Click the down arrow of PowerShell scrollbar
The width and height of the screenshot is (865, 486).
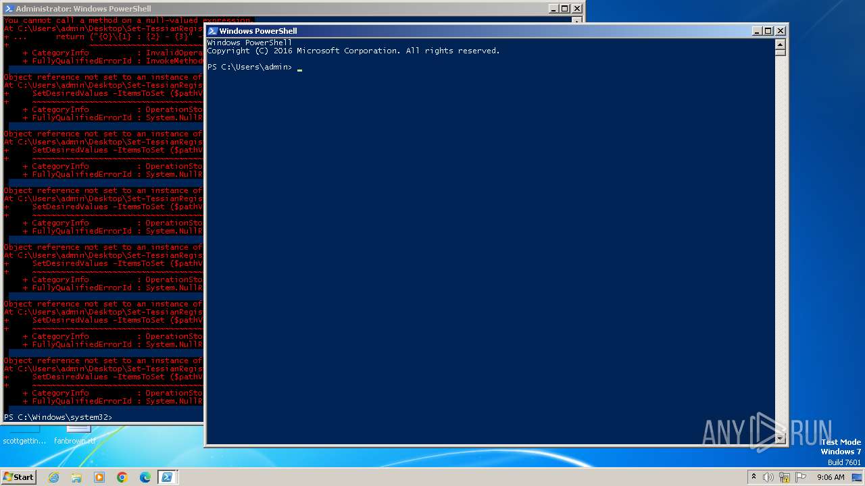(781, 439)
